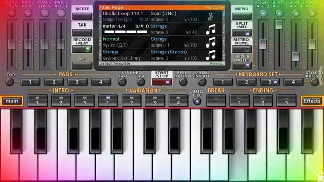Toggle the UPPER 2 ACC. 4 round button
Screen dimensions: 324x182
tap(296, 13)
